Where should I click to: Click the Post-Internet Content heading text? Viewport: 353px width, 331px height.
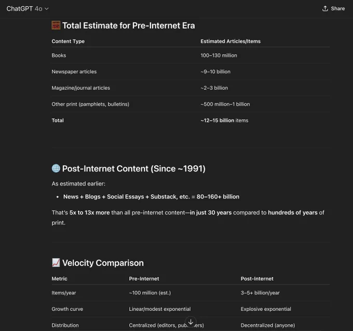click(x=134, y=168)
